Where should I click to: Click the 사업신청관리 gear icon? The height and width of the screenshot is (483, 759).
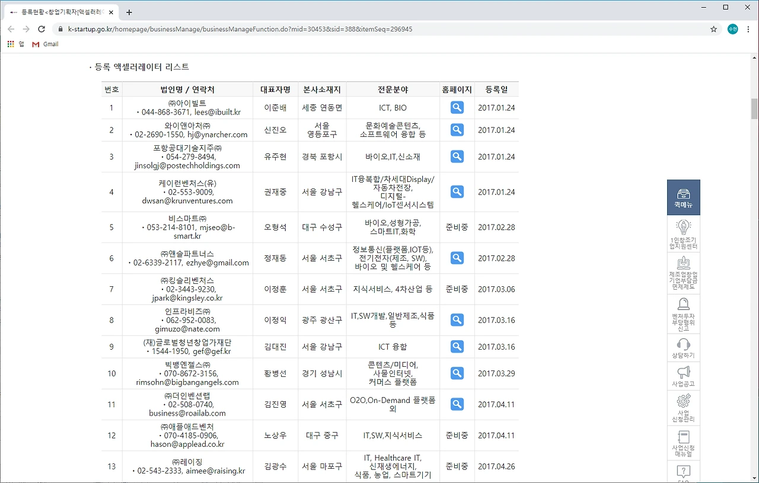coord(683,404)
